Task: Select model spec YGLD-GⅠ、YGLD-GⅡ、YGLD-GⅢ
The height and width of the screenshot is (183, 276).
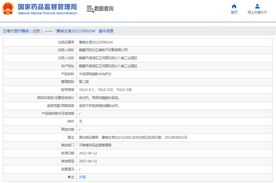Action: click(105, 90)
